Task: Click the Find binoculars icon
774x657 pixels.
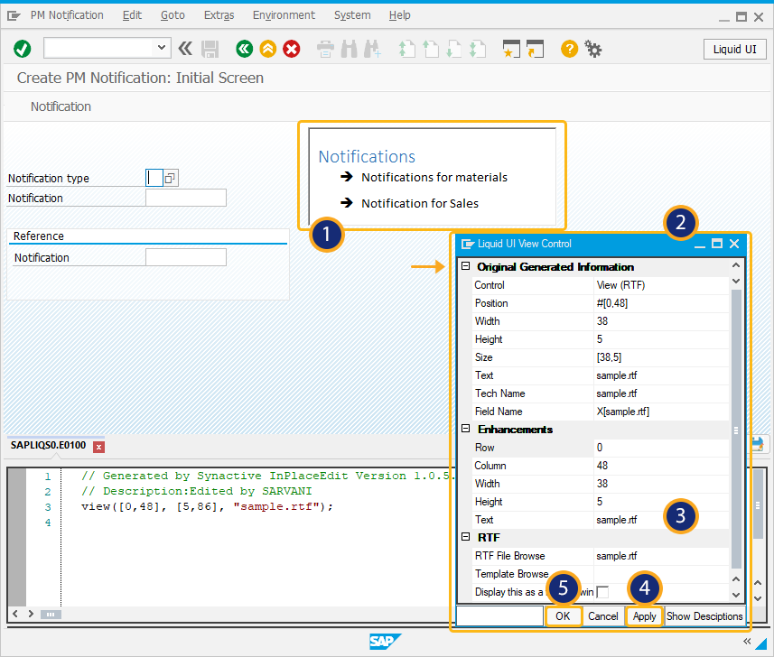Action: point(349,50)
